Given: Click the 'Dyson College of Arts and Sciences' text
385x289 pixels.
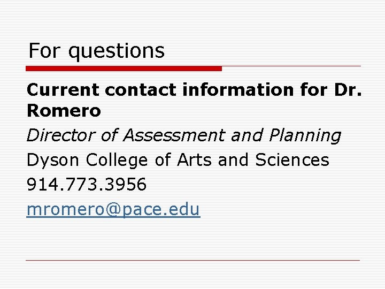Looking at the screenshot, I should click(x=178, y=160).
